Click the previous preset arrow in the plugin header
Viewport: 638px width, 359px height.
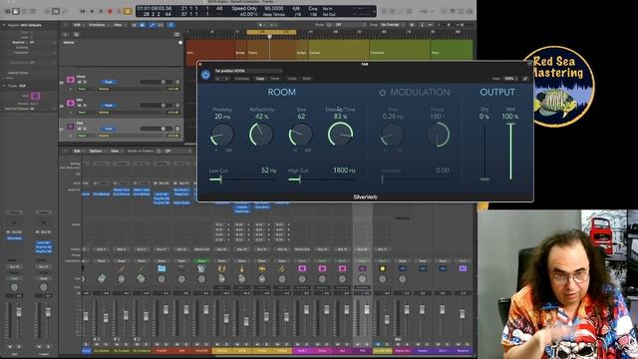(218, 78)
